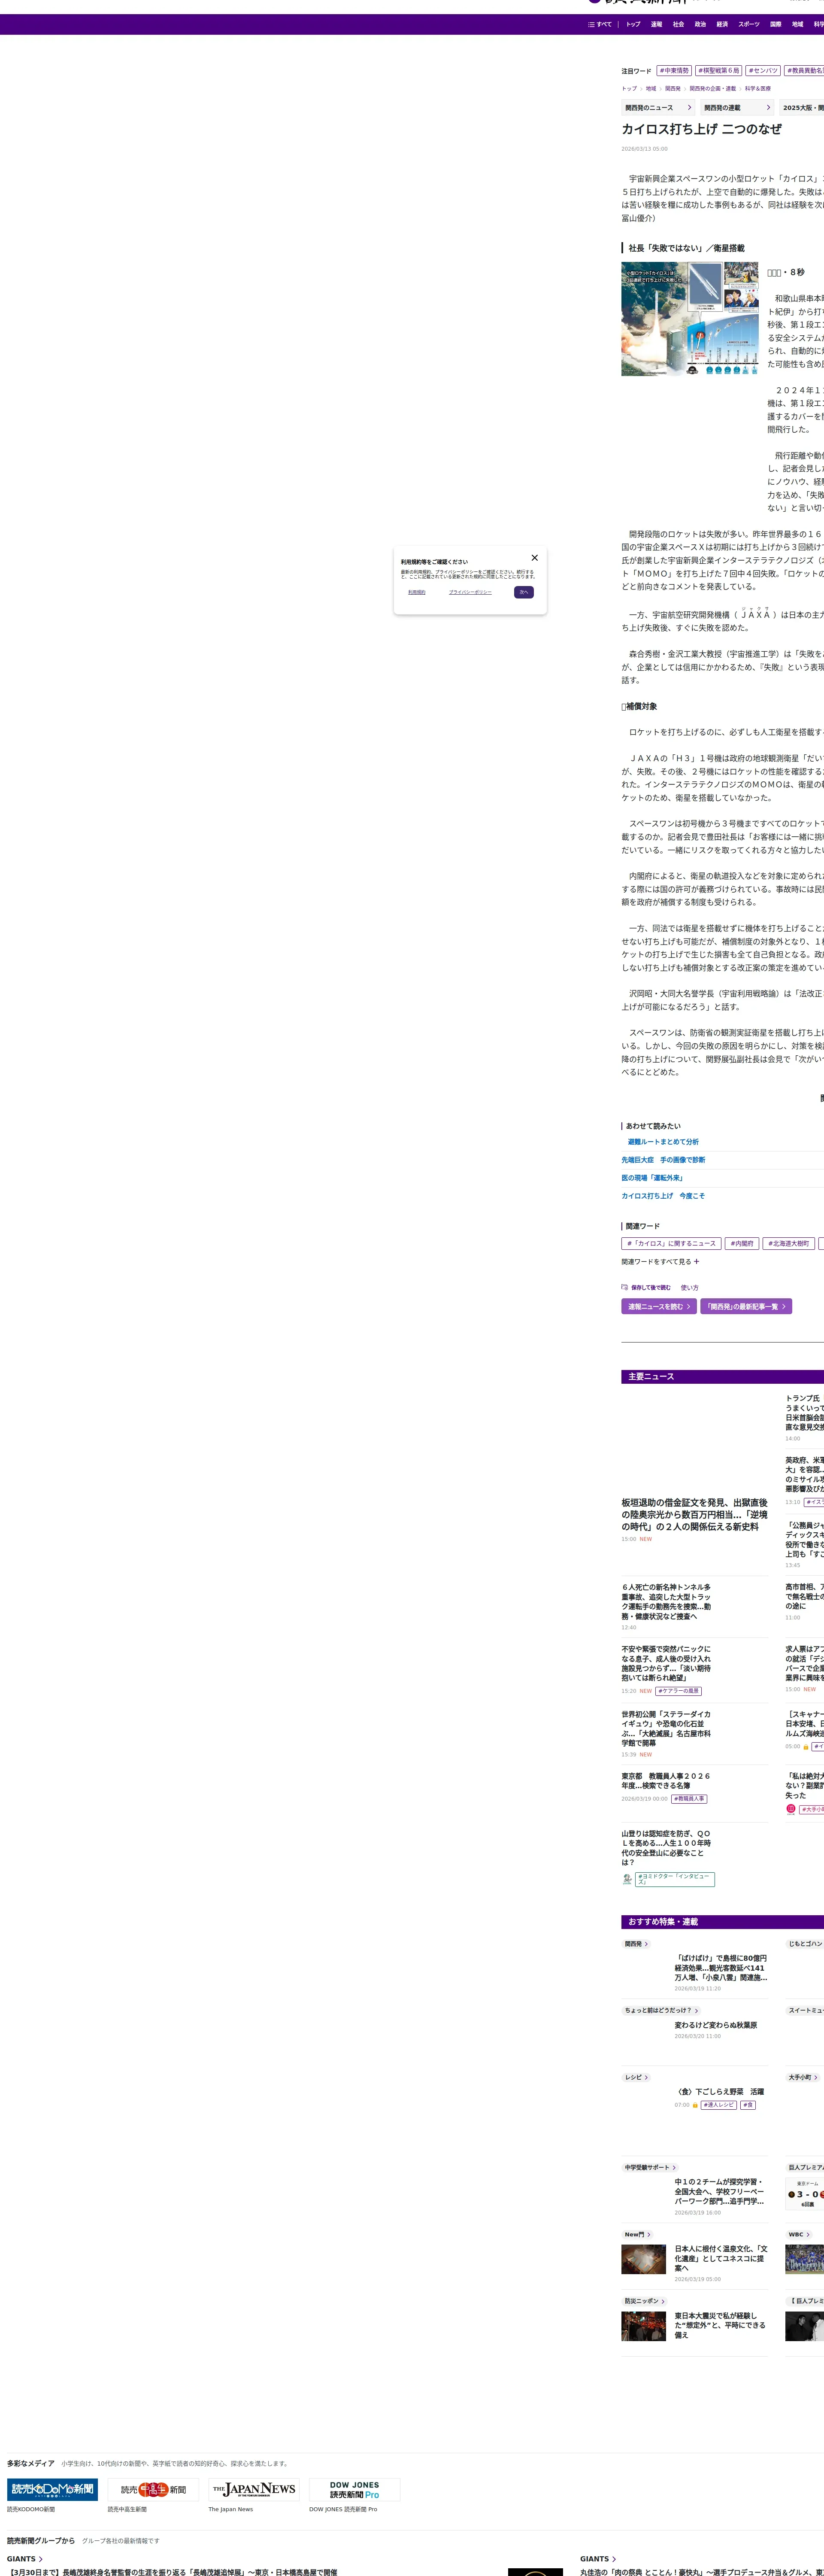824x2576 pixels.
Task: Open the プライバシーポリシー link in the dialog
Action: click(470, 592)
